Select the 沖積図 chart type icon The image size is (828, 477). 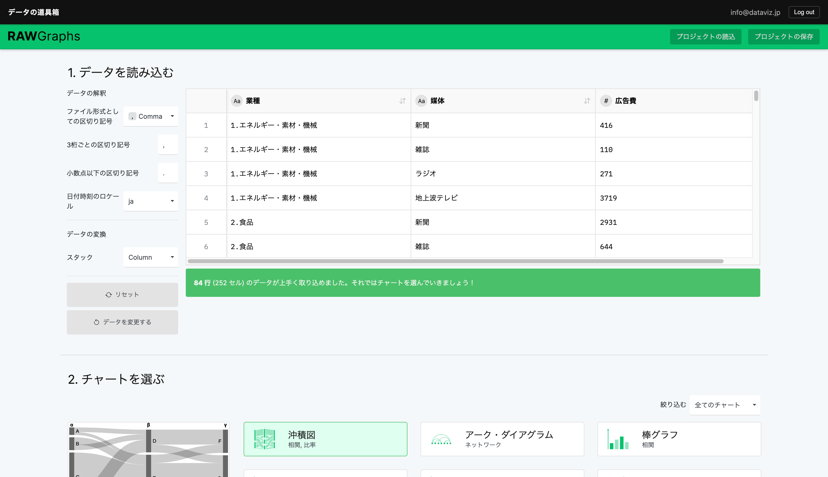pos(264,439)
